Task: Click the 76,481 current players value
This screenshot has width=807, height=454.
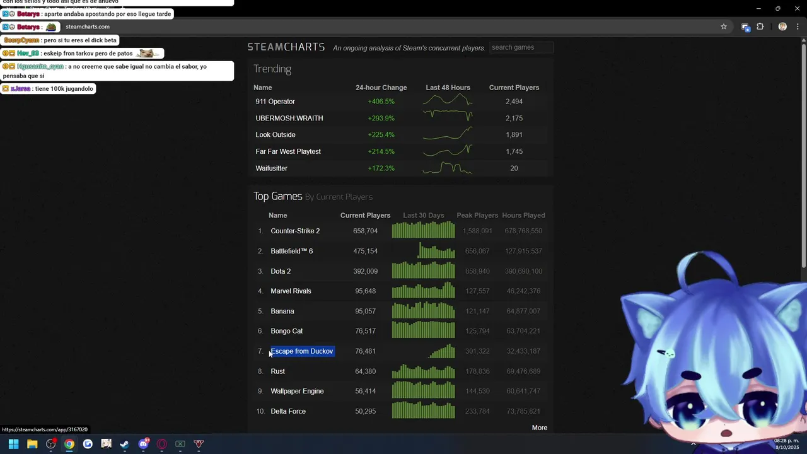Action: 366,351
